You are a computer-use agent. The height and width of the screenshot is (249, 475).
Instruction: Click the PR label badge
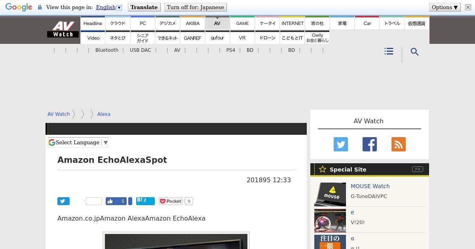point(418,169)
